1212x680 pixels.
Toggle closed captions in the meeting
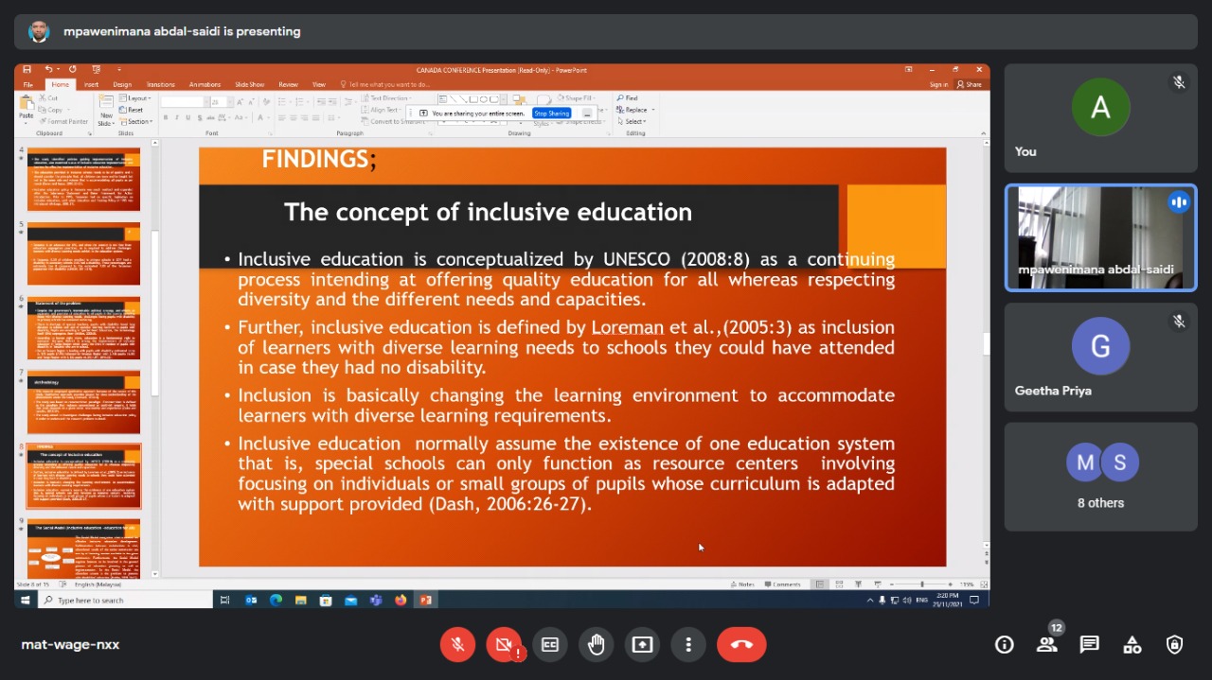(550, 645)
